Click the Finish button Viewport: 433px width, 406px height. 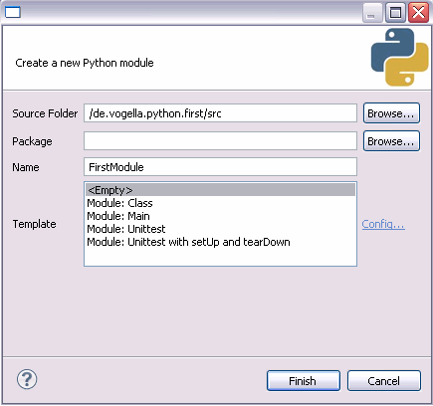point(304,381)
